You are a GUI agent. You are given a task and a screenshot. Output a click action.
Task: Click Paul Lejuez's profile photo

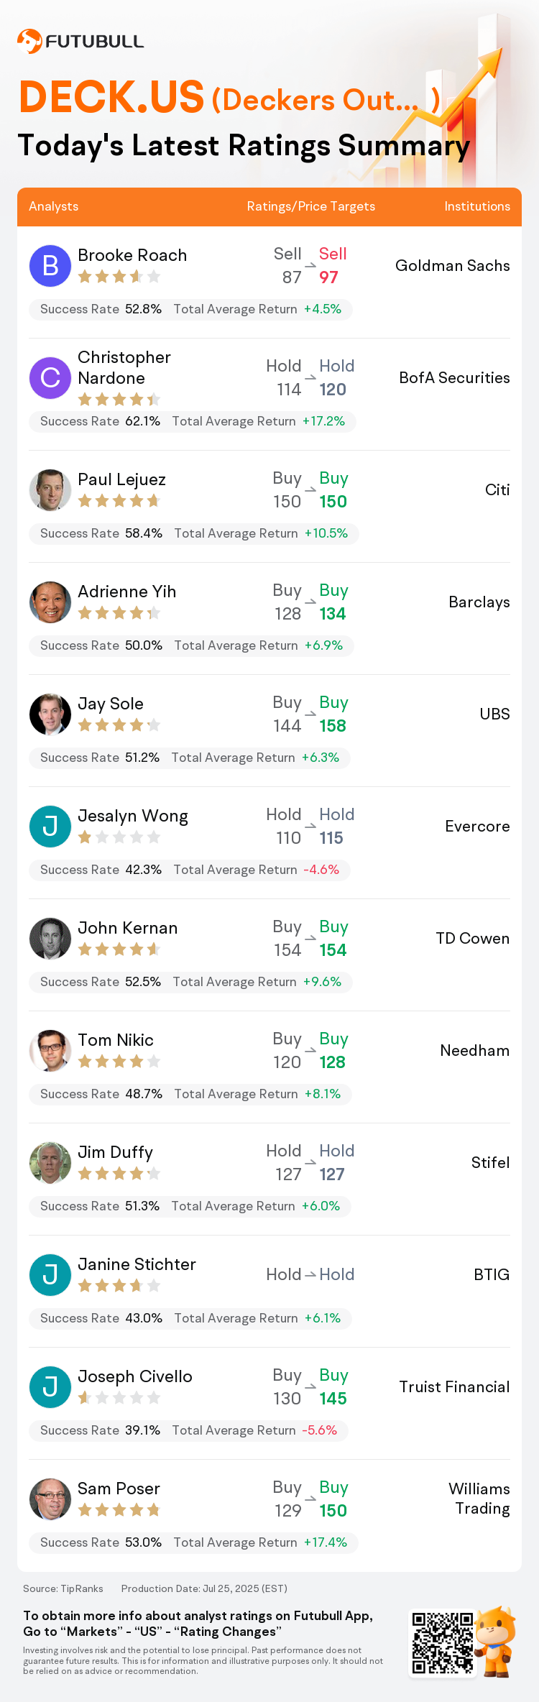tap(50, 490)
